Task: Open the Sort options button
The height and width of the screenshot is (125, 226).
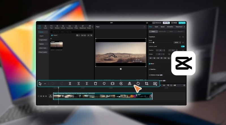Action: [x=83, y=35]
